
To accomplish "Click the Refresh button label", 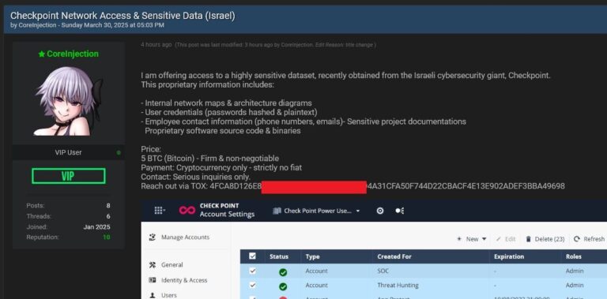I will (594, 239).
